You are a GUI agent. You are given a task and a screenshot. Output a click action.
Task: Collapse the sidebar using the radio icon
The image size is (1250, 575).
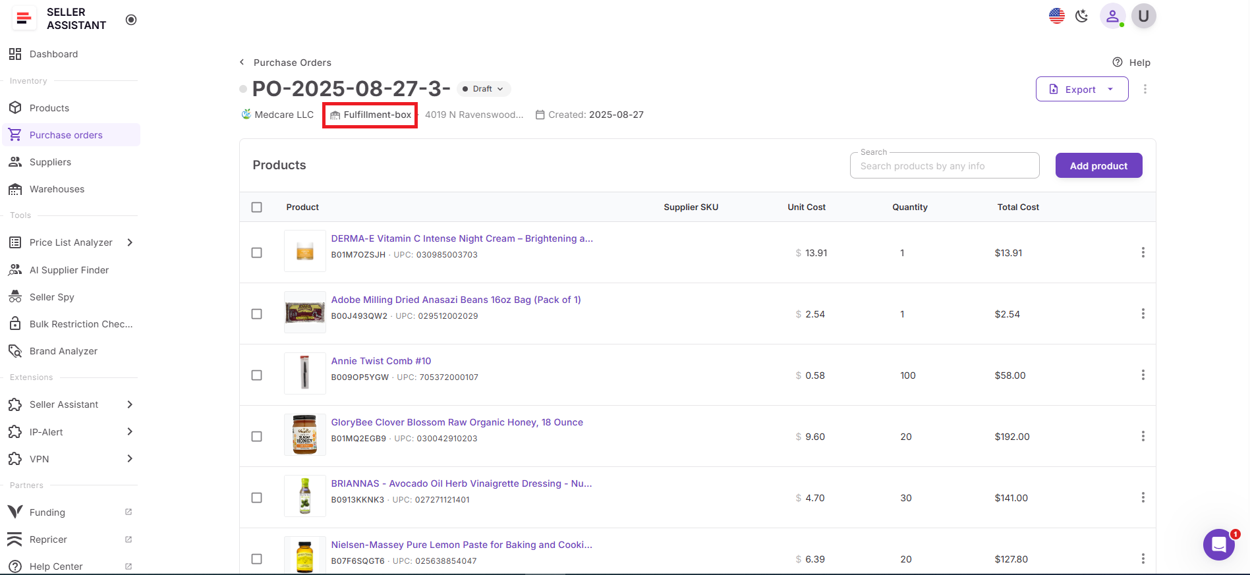pyautogui.click(x=131, y=20)
